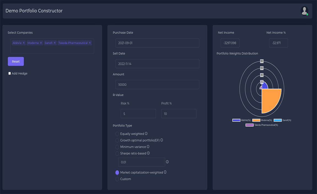Remove AbbVie tag with its x icon

tap(24, 43)
